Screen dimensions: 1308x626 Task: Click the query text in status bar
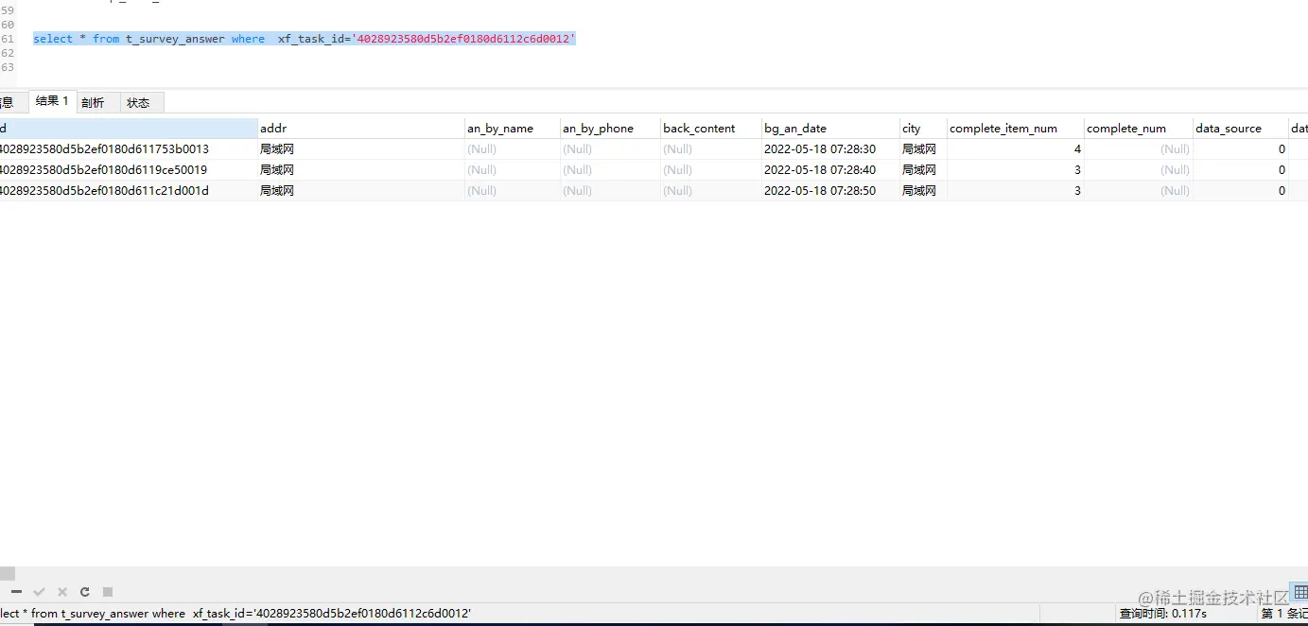tap(235, 614)
